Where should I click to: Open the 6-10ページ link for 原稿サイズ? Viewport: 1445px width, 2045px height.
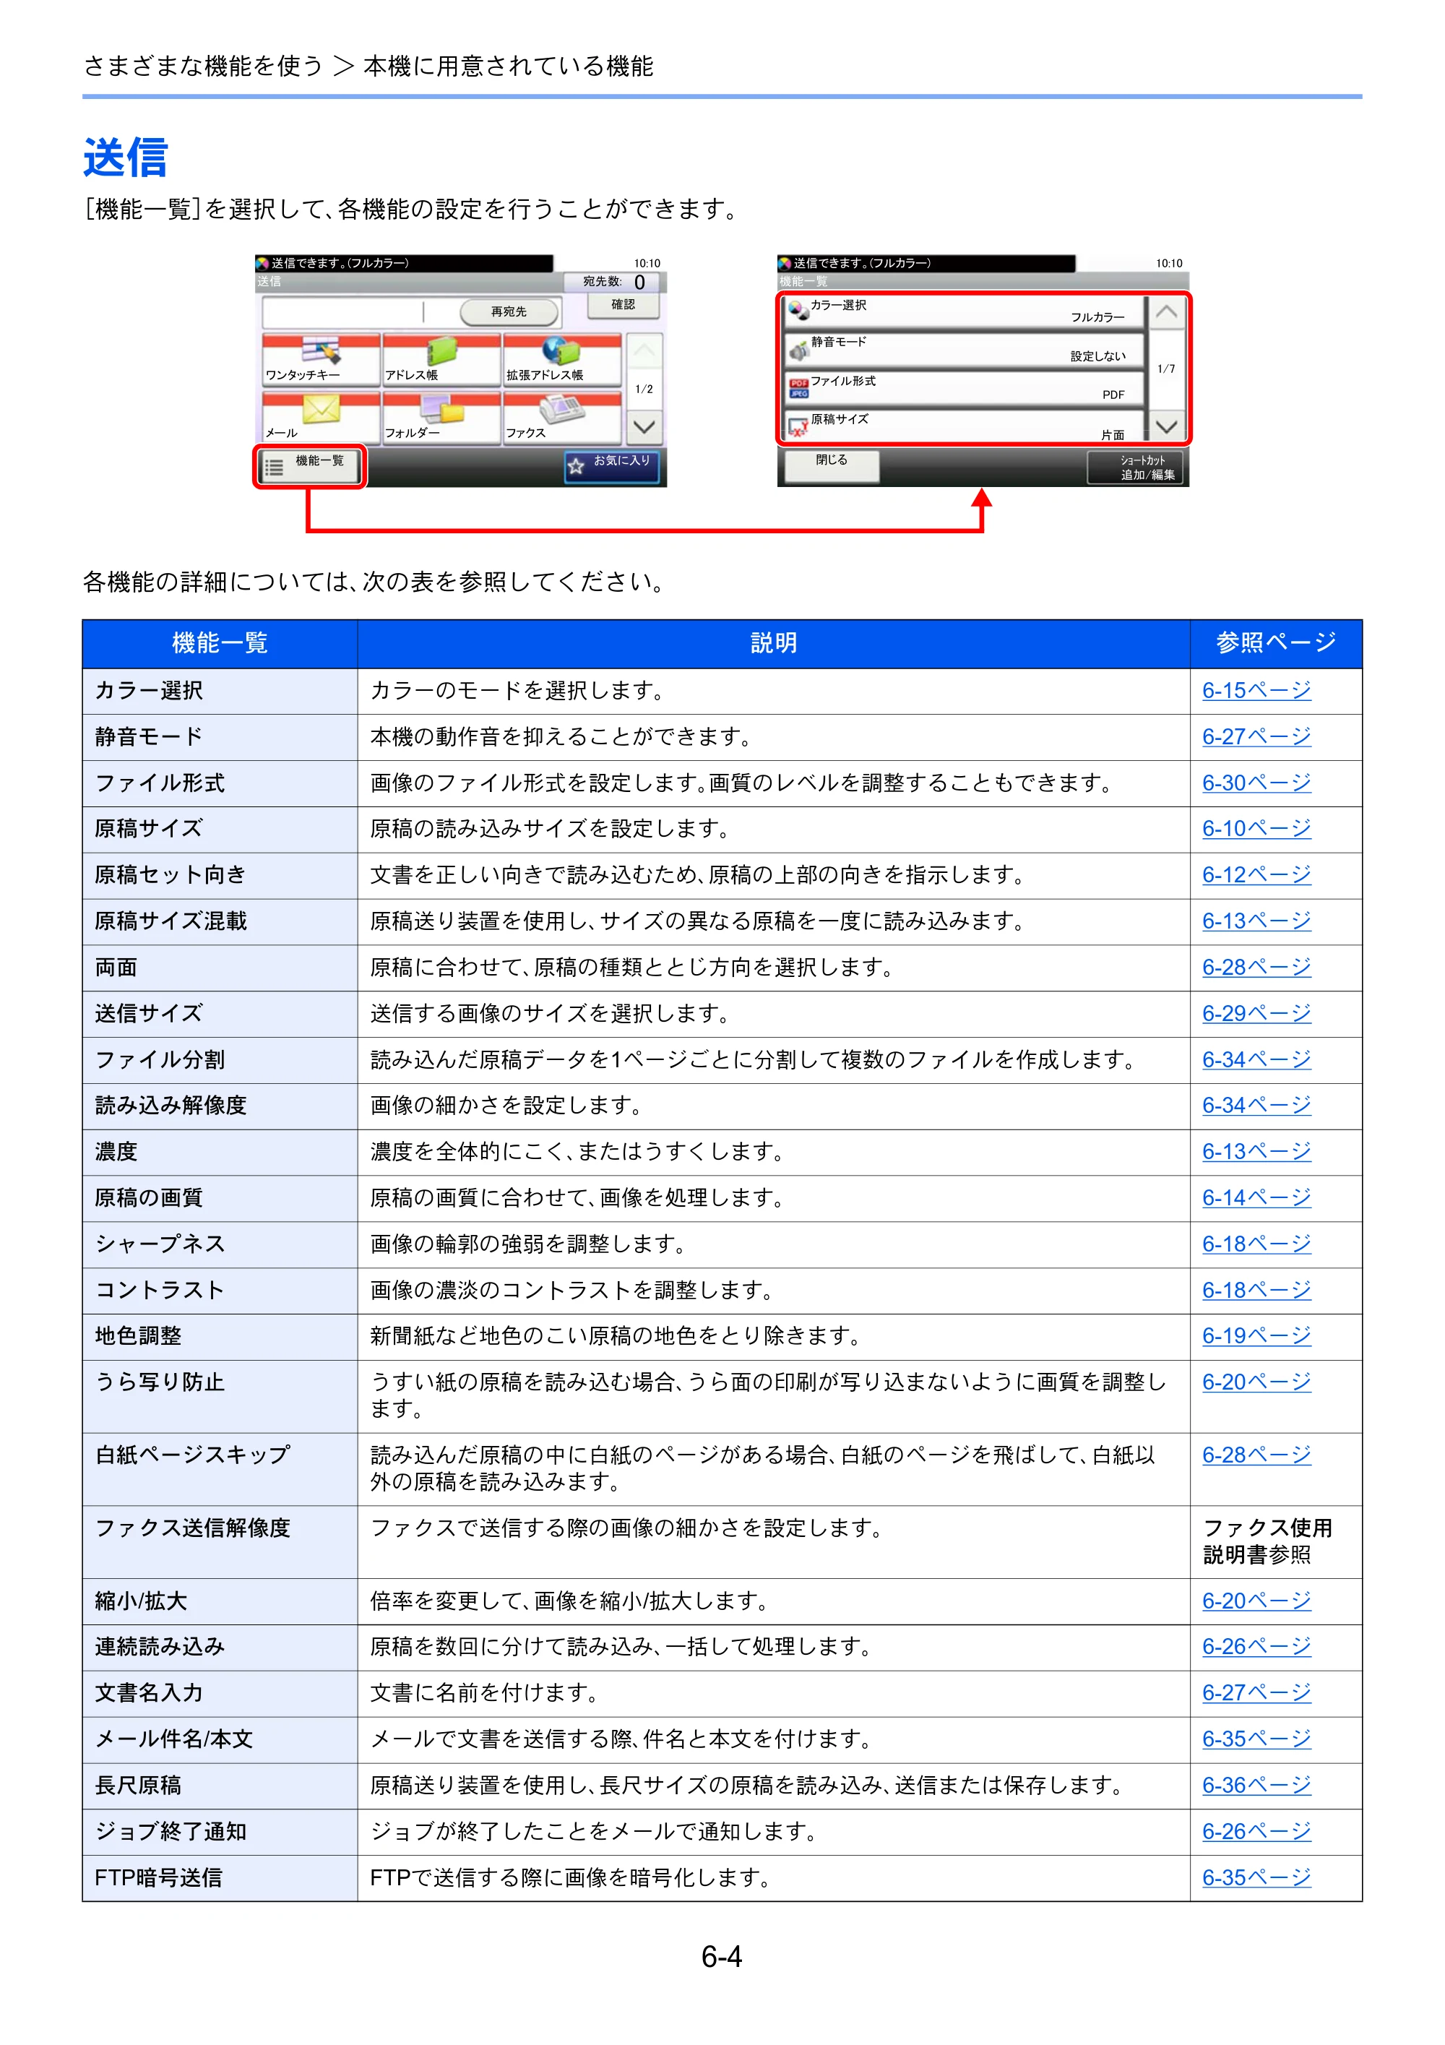click(x=1256, y=828)
